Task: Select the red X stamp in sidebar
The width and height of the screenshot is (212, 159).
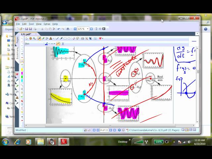Action: click(x=22, y=101)
